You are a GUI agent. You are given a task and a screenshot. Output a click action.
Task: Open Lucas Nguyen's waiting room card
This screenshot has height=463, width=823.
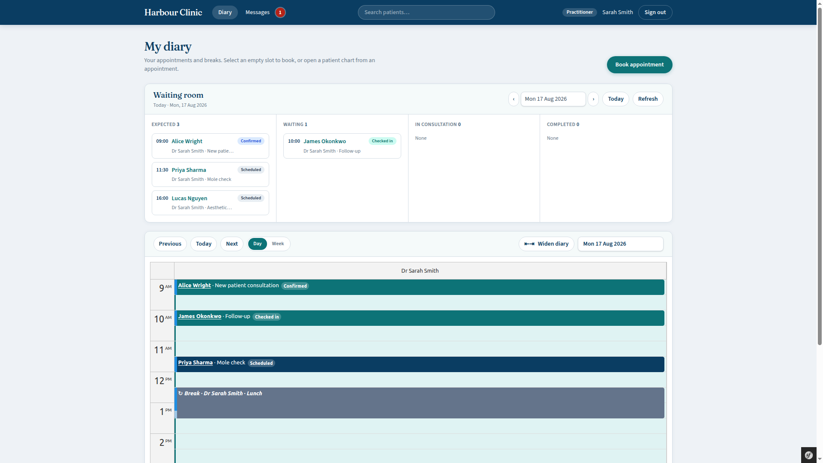(x=210, y=203)
